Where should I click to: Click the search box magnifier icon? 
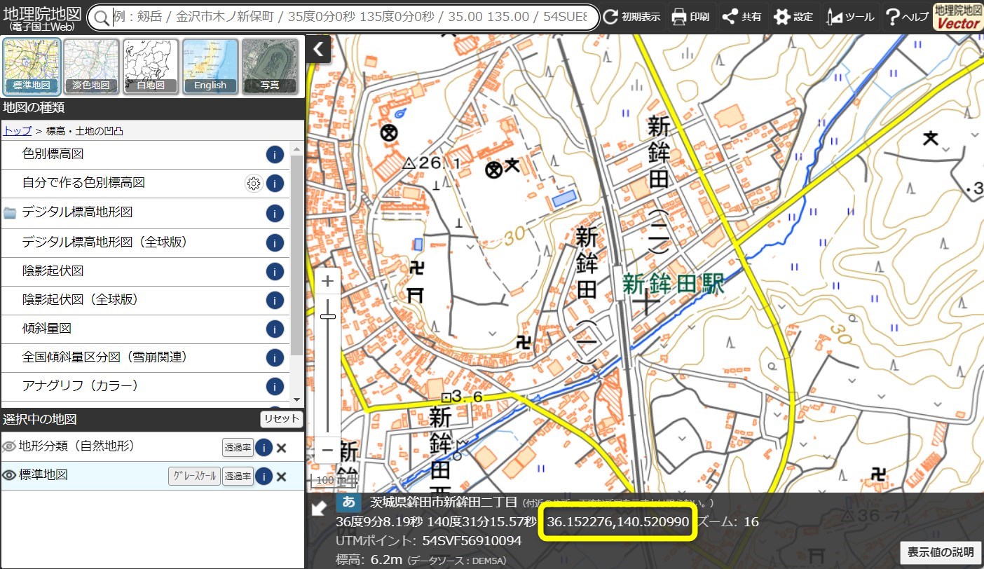coord(102,18)
